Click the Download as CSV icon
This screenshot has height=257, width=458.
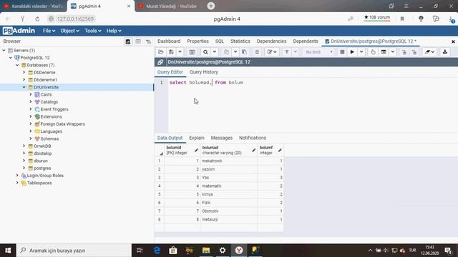(445, 52)
